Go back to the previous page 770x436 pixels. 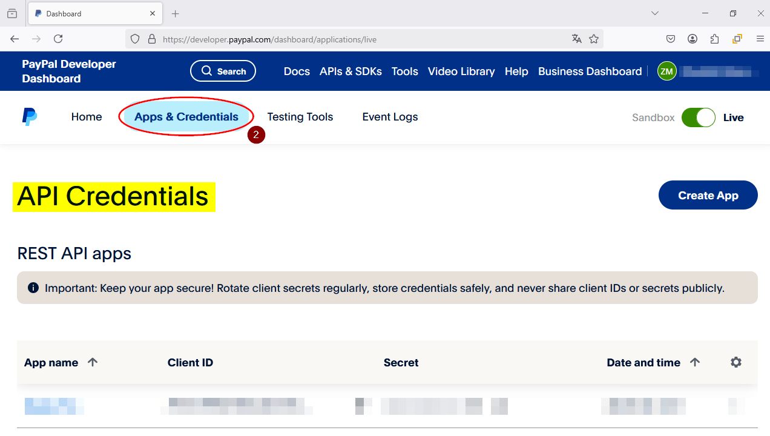[x=15, y=39]
